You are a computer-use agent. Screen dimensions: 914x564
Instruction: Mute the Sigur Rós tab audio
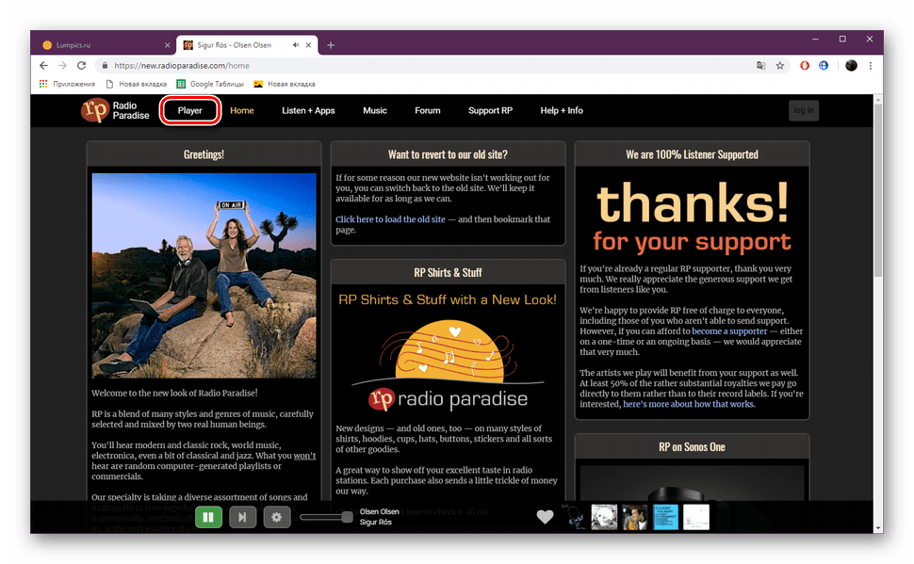point(296,44)
